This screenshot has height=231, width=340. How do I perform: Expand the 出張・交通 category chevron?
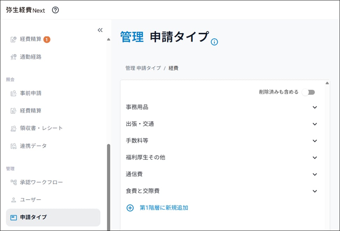[x=314, y=124]
